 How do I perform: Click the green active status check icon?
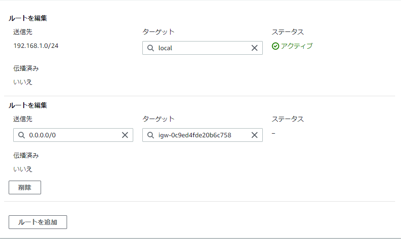pos(275,46)
